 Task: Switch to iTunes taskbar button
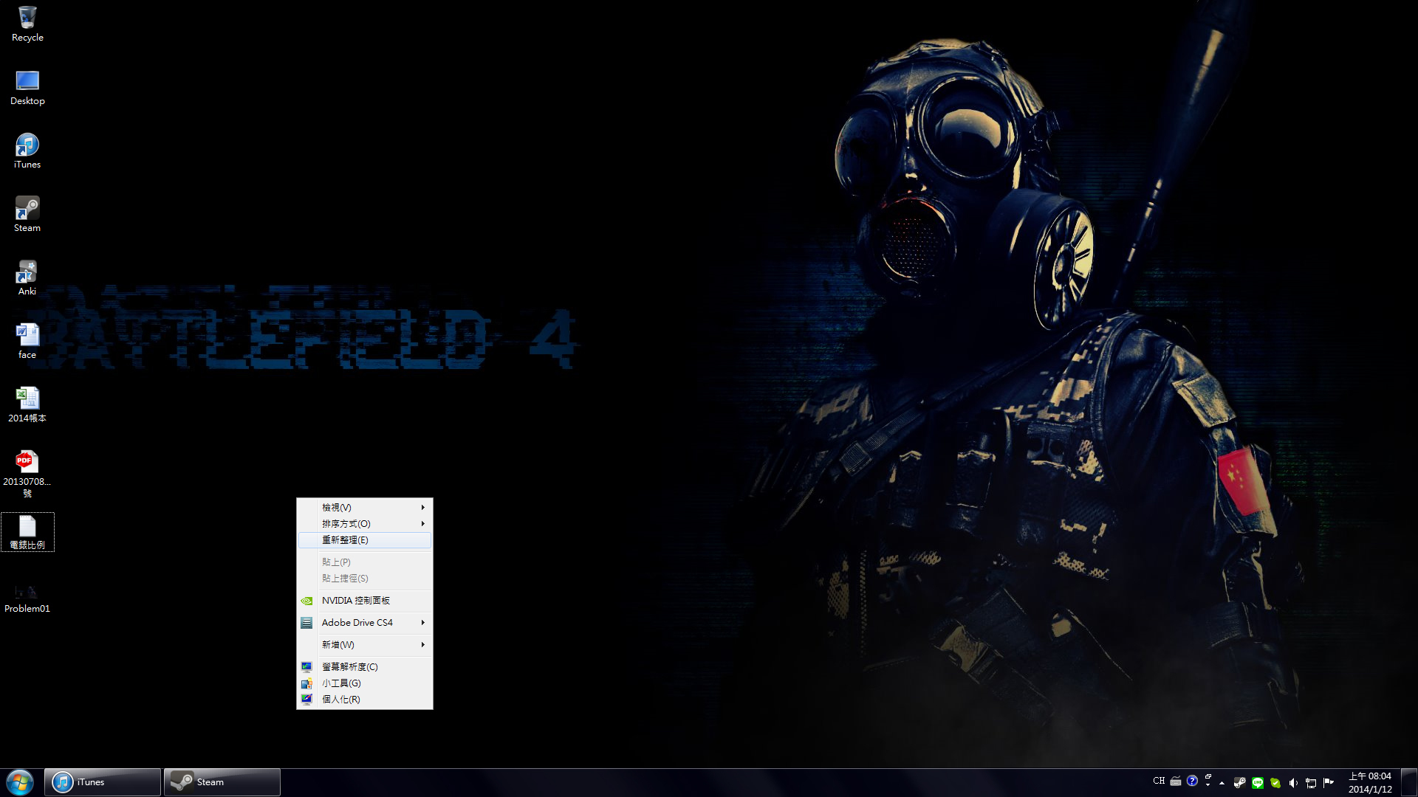(x=103, y=782)
